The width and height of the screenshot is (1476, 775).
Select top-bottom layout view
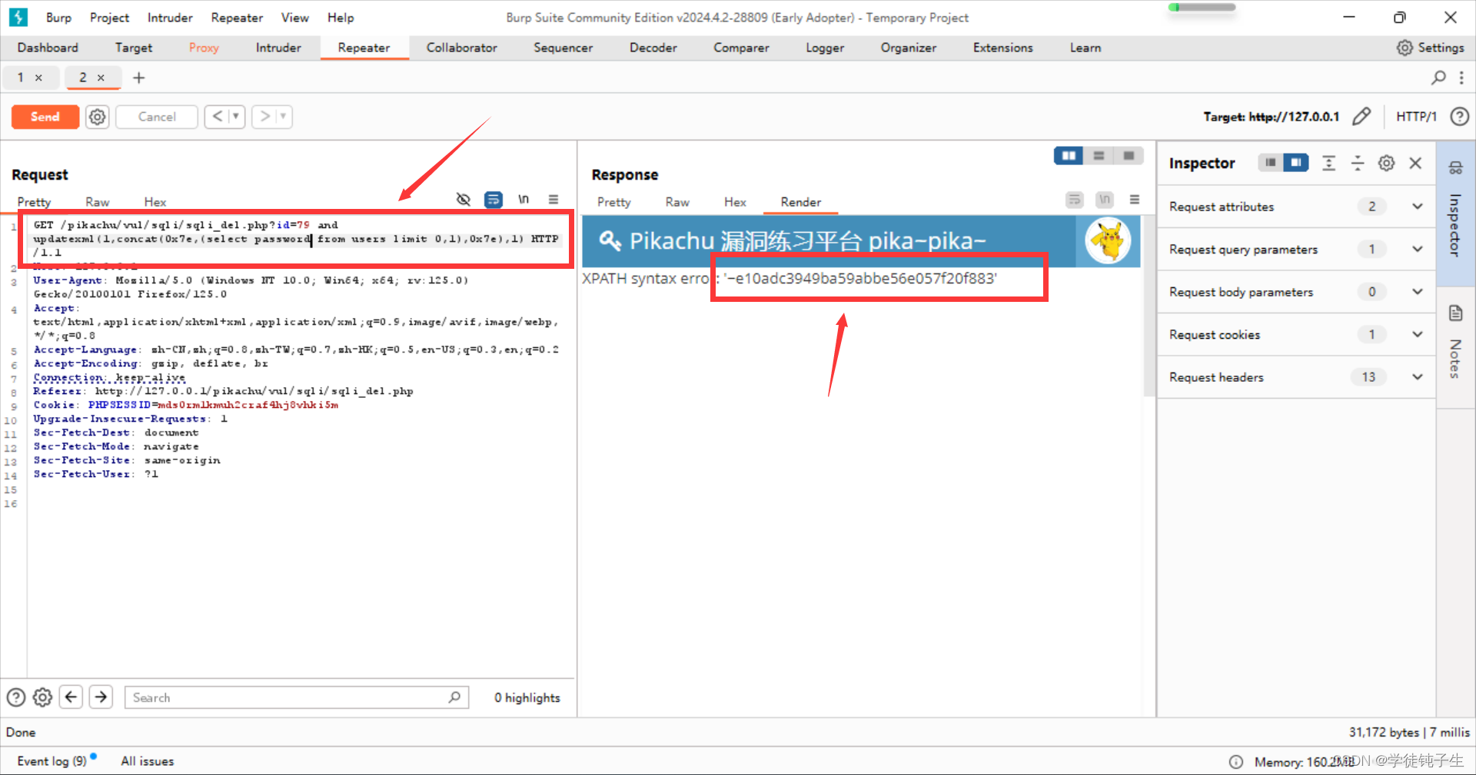[1099, 156]
